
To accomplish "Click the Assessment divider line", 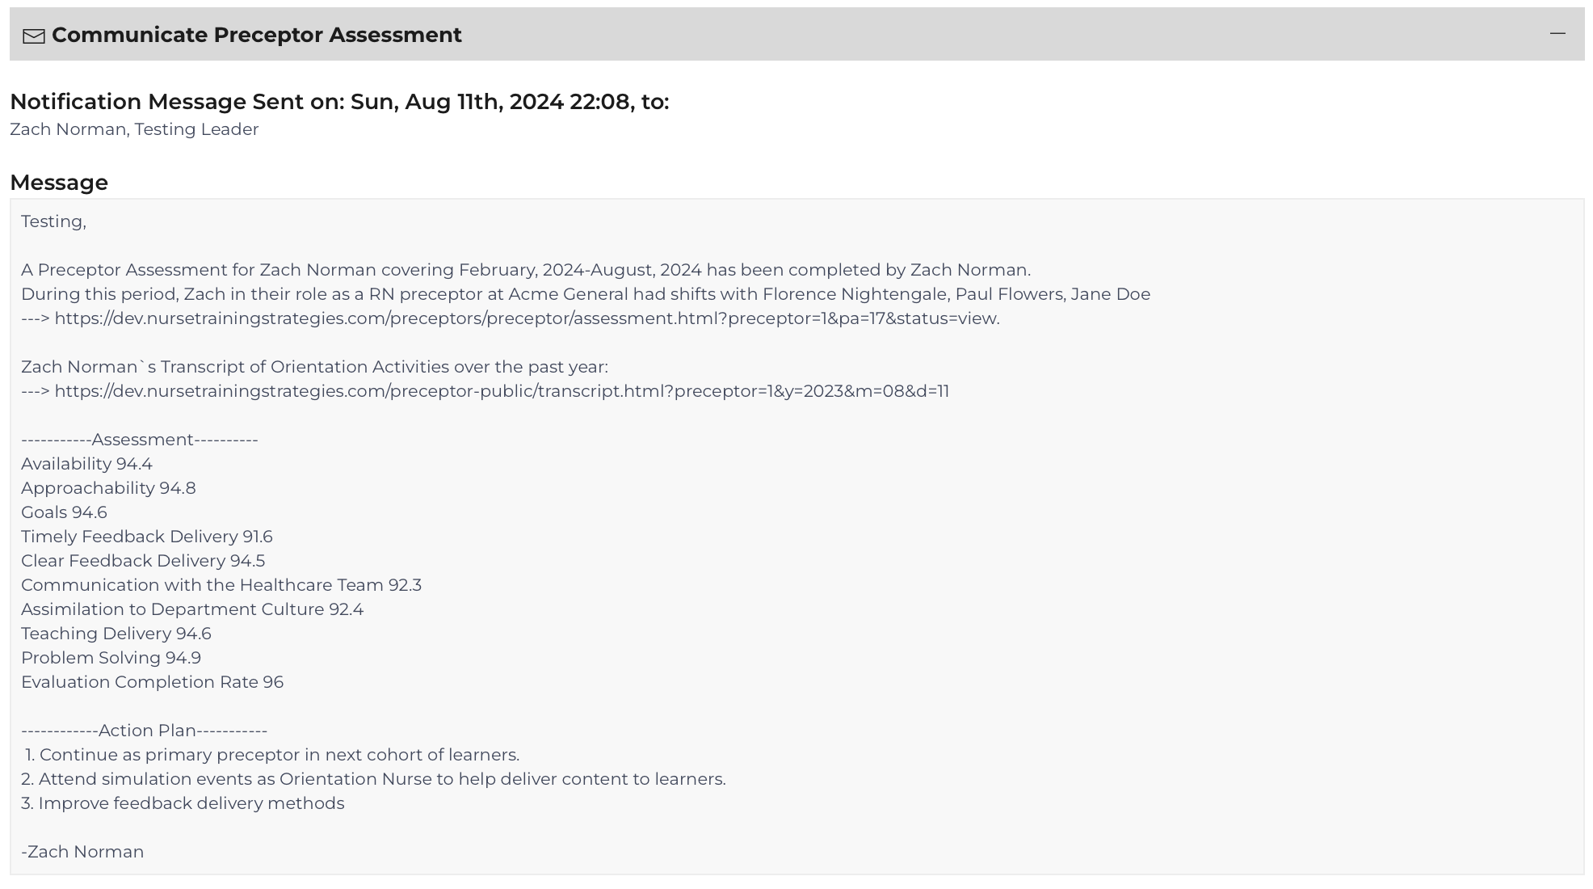I will pyautogui.click(x=140, y=440).
